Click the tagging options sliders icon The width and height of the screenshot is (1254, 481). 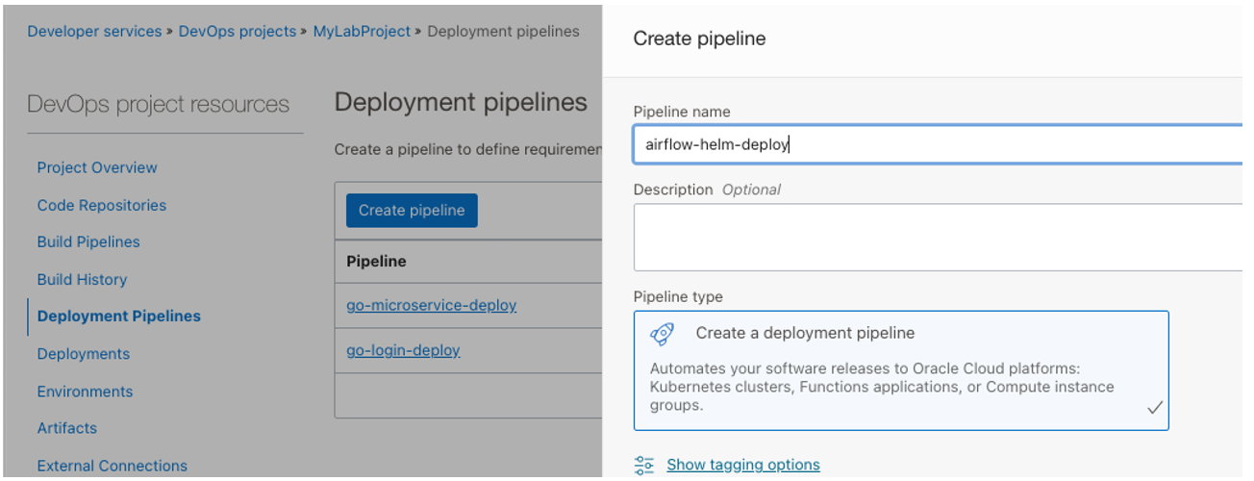[x=644, y=466]
